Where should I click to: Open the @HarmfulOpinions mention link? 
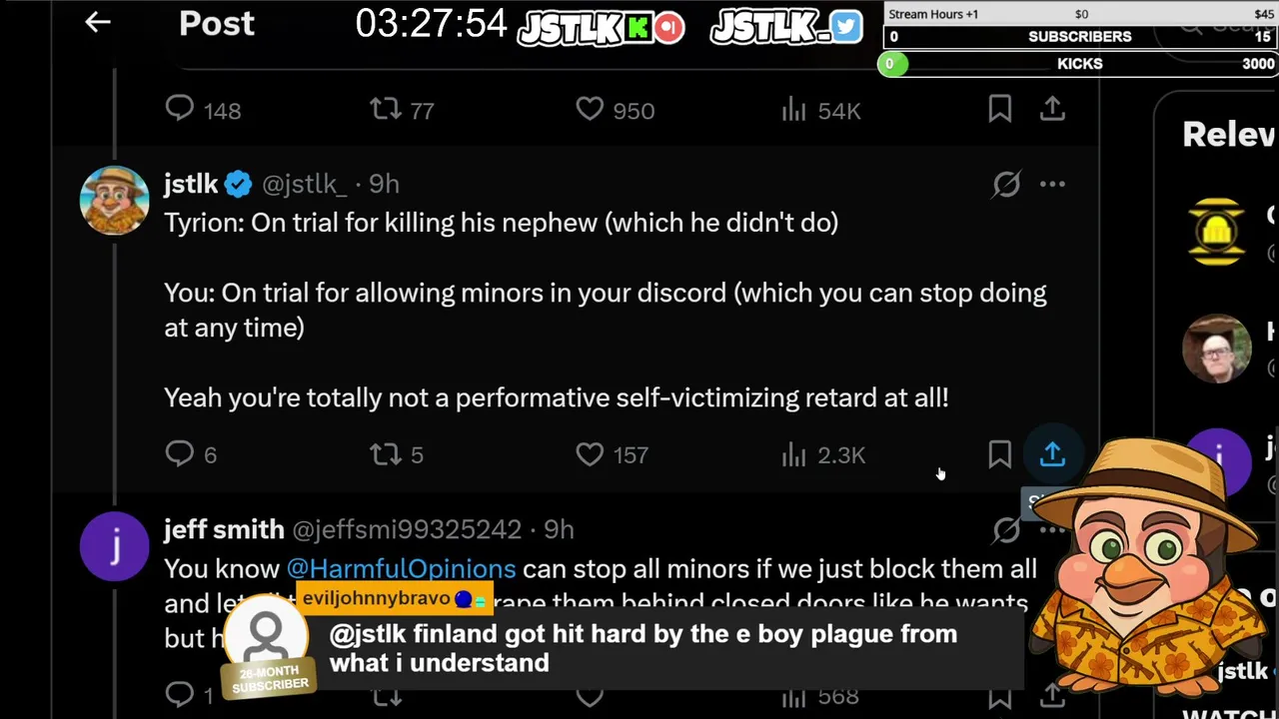401,568
